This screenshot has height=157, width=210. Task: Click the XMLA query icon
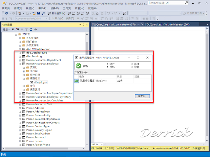[83, 13]
